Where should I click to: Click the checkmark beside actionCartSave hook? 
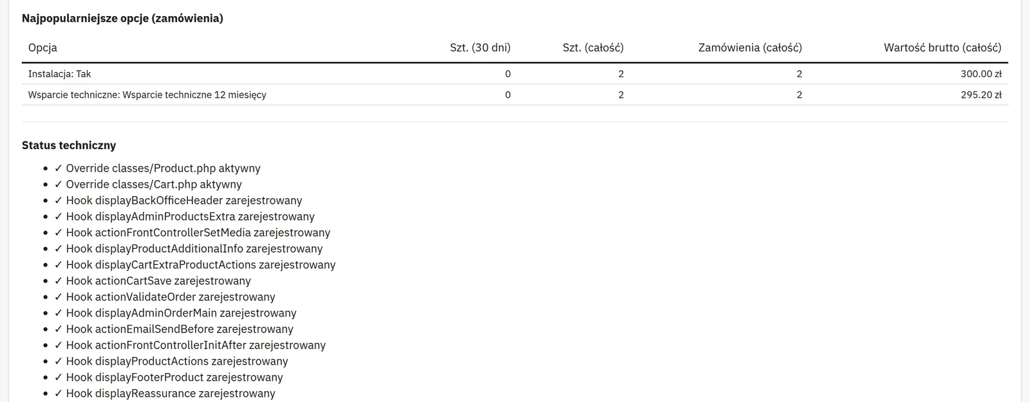point(59,281)
